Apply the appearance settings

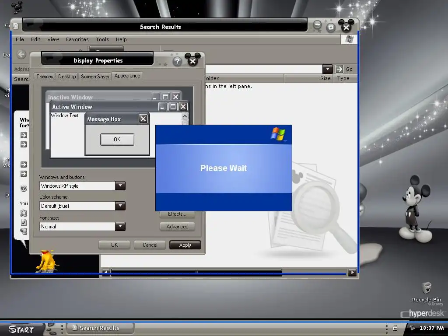[x=185, y=245]
